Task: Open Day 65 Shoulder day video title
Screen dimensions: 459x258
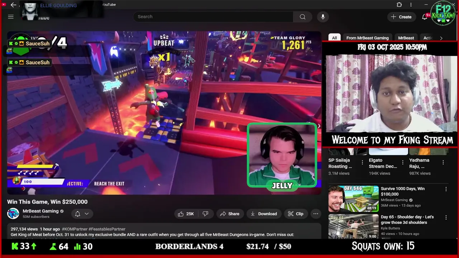Action: (x=407, y=220)
